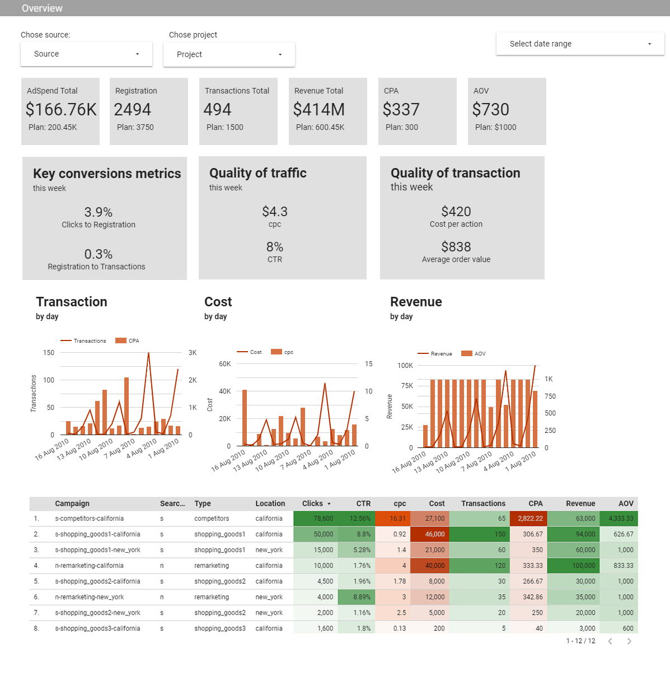The height and width of the screenshot is (700, 670).
Task: Click campaign s-shopping_goods3-california row
Action: point(334,628)
